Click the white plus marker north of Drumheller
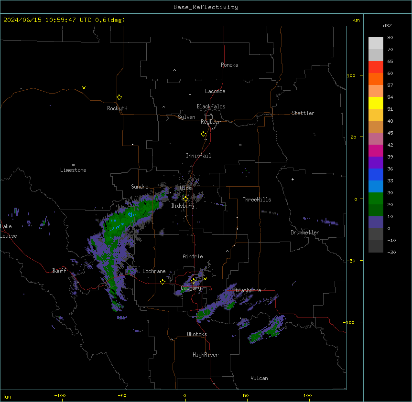The height and width of the screenshot is (402, 412). click(x=293, y=179)
